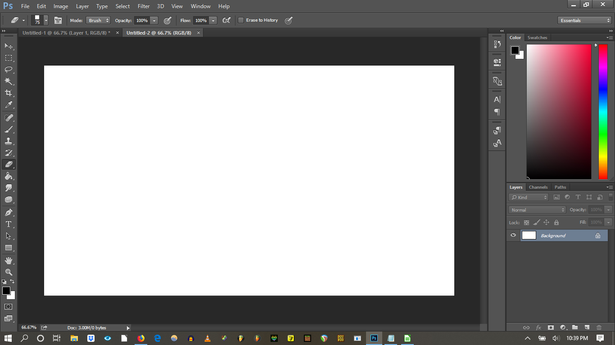Hide the Background layer eye icon
Viewport: 615px width, 345px height.
click(x=513, y=235)
